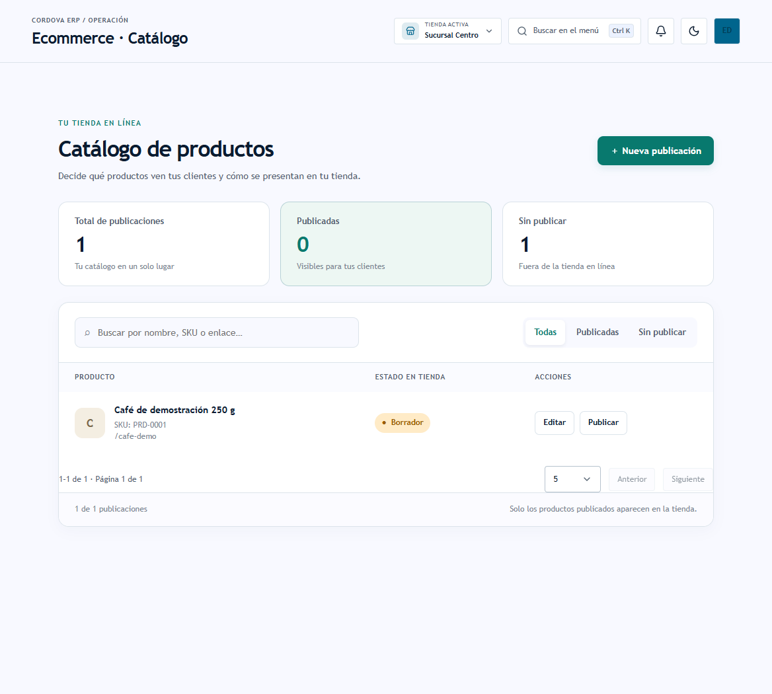This screenshot has height=694, width=772.
Task: Click the ACCIONES column header
Action: (553, 377)
